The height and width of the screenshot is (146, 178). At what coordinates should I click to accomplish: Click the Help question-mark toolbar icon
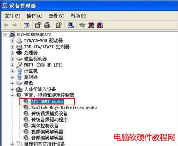pyautogui.click(x=59, y=25)
